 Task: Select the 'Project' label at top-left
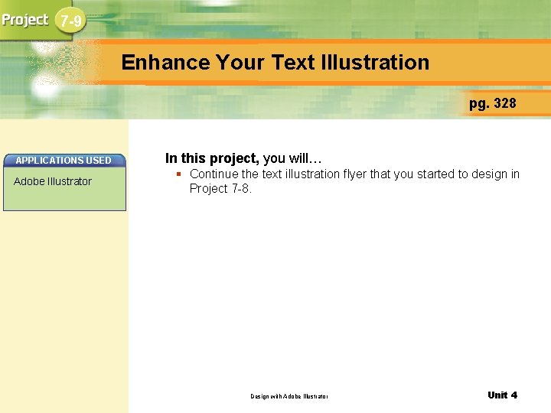pyautogui.click(x=25, y=20)
